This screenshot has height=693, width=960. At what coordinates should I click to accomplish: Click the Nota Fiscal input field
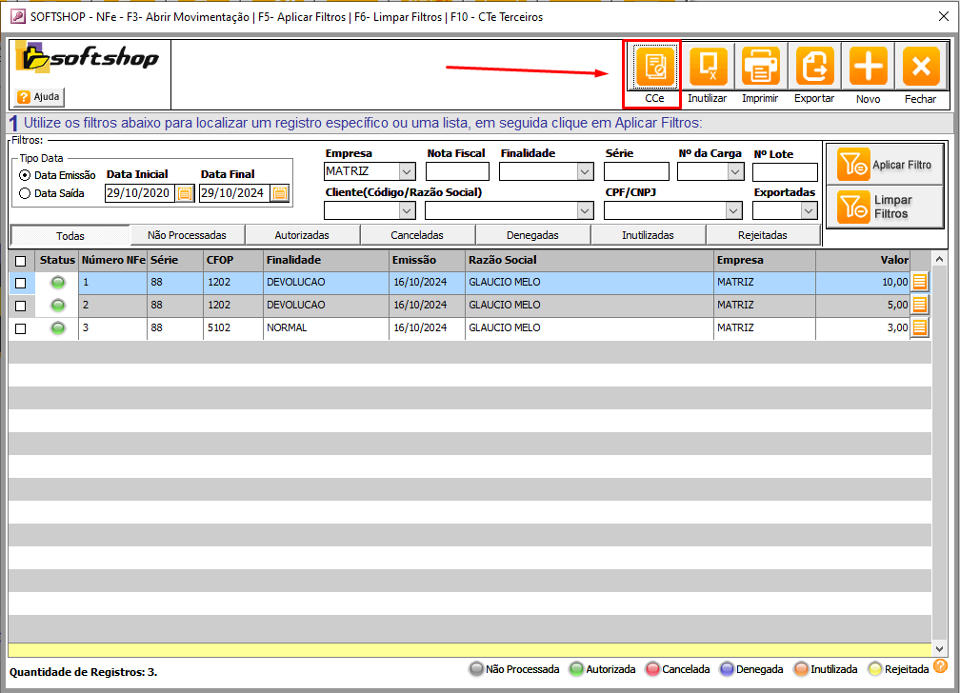click(x=457, y=172)
